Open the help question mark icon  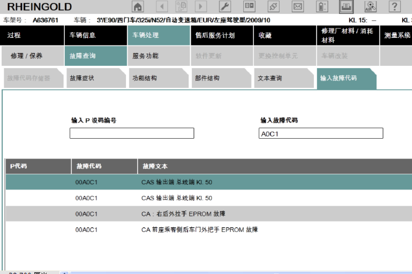(x=394, y=6)
